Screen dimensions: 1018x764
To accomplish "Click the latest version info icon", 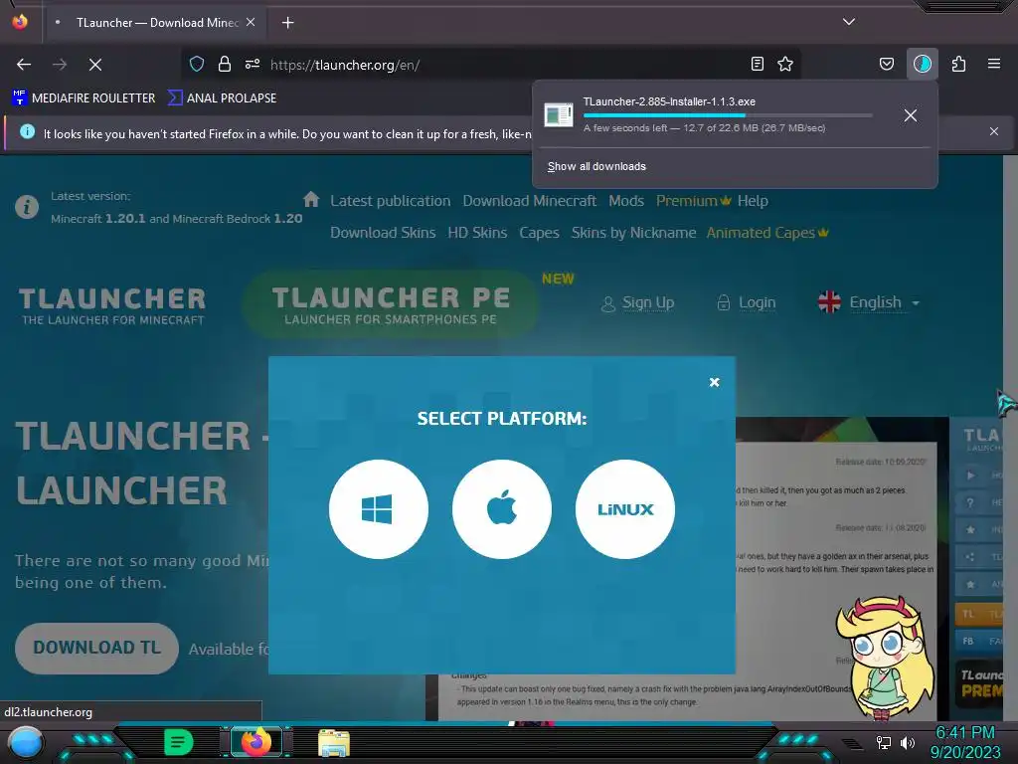I will pos(27,207).
